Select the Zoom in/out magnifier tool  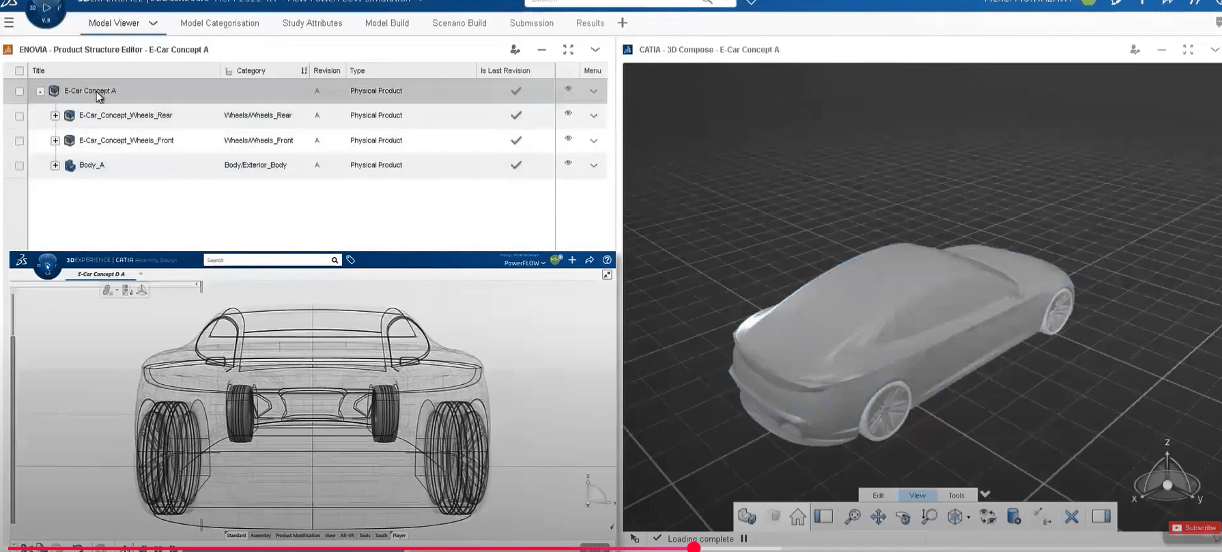[929, 517]
